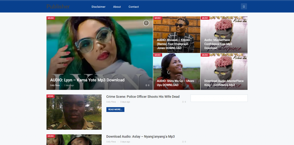This screenshot has height=145, width=294.
Task: Click the circular icon on Lyyn image
Action: (x=146, y=23)
